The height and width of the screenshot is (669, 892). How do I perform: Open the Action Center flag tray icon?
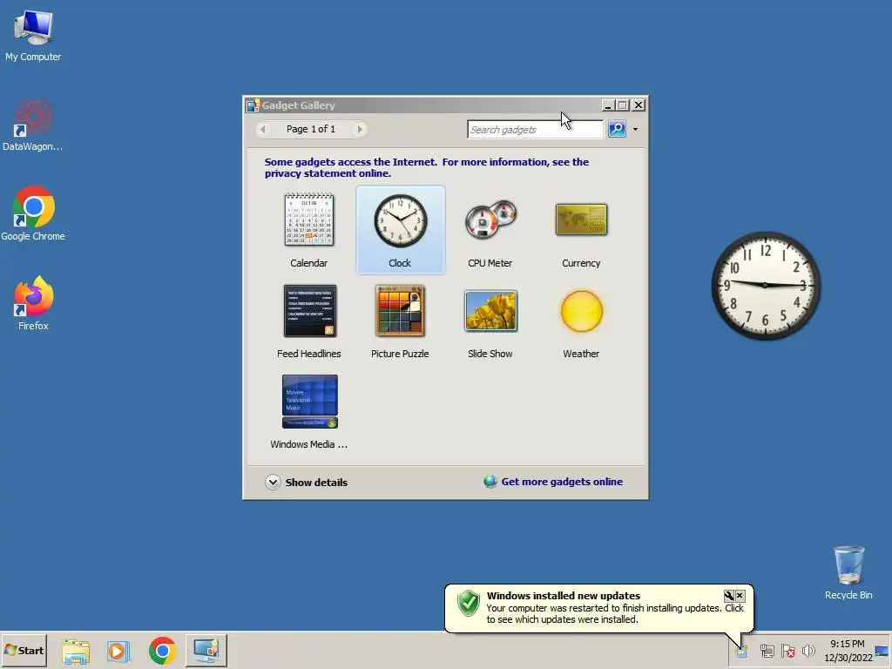pyautogui.click(x=787, y=651)
